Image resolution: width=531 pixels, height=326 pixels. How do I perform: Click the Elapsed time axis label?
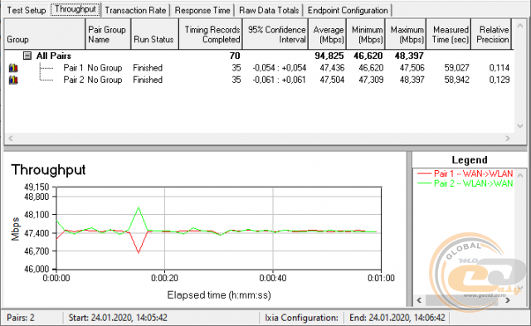click(x=219, y=295)
